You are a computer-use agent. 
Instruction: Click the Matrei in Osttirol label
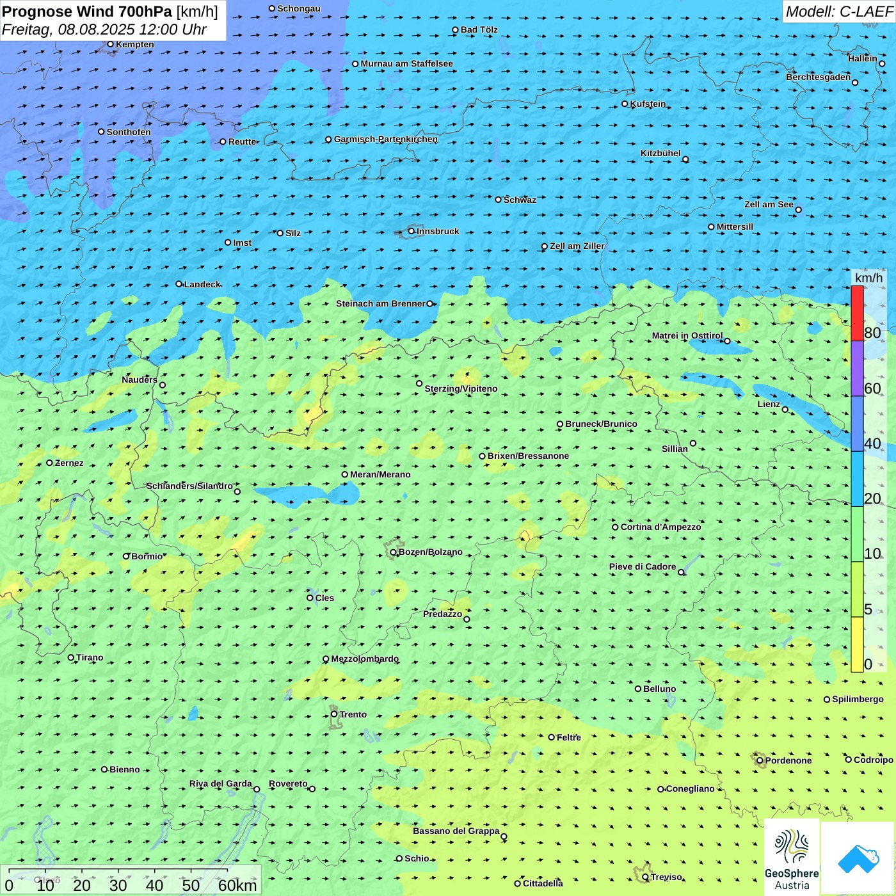(687, 335)
